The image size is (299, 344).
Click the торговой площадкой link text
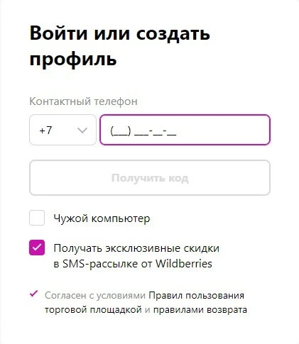[93, 310]
